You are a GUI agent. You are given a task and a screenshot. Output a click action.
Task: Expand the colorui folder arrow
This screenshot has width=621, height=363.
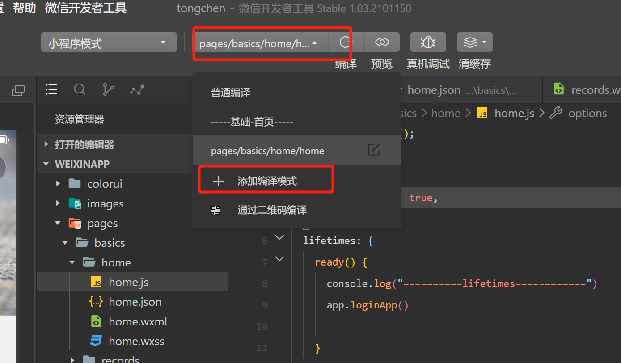[58, 184]
